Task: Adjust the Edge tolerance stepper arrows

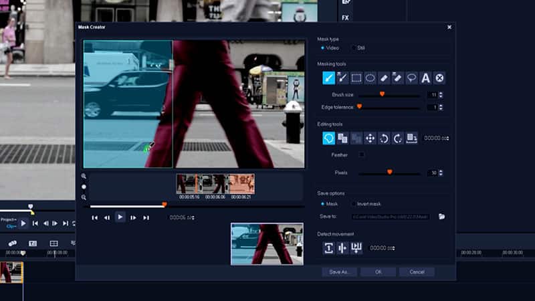Action: point(441,107)
